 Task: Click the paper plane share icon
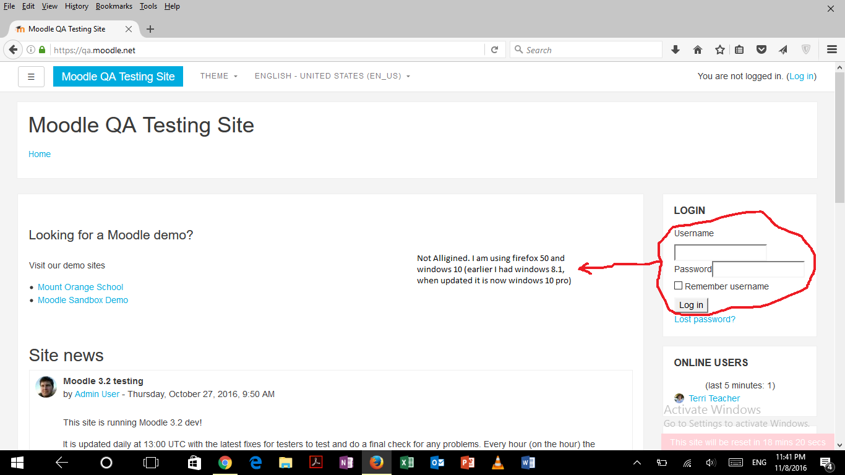[783, 50]
